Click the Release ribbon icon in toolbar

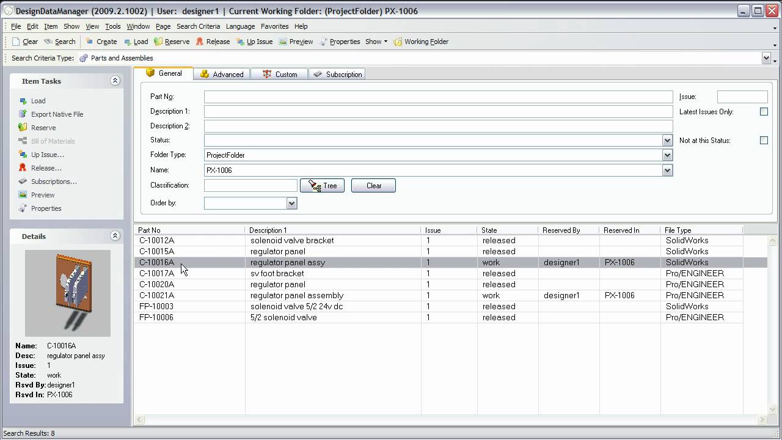200,42
